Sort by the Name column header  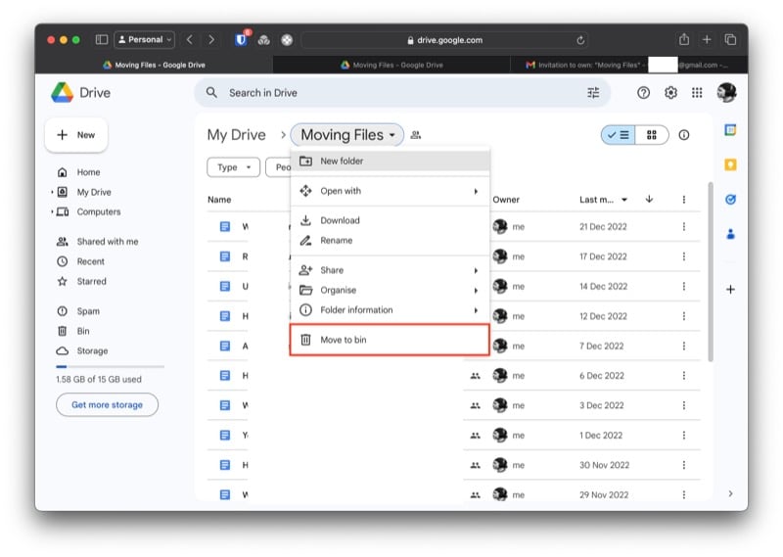click(x=219, y=200)
